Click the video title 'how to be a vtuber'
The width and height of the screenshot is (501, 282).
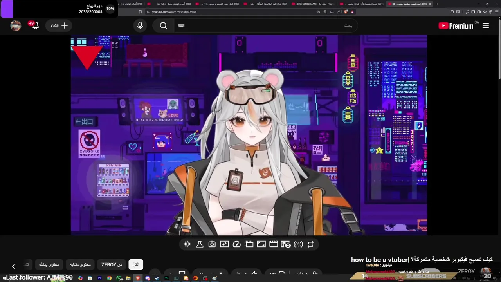422,260
